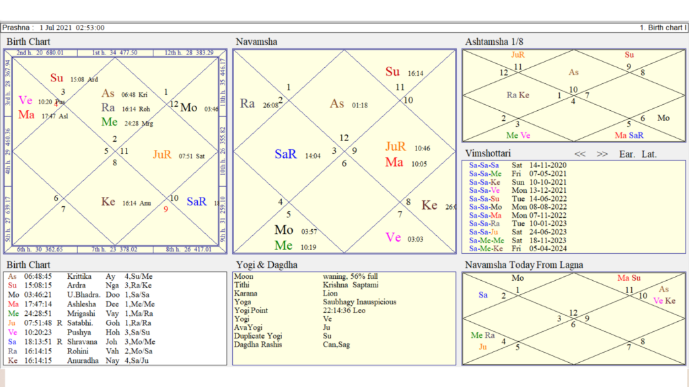This screenshot has width=689, height=387.
Task: Click the Sa-Me-Ke 05-04-2024 dasha row
Action: (517, 249)
